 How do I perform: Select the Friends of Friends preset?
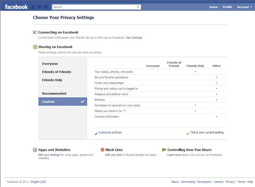tap(63, 72)
